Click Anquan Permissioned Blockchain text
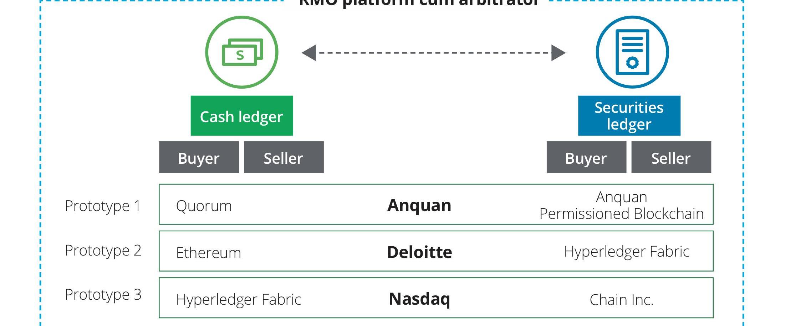This screenshot has height=326, width=791. tap(621, 205)
